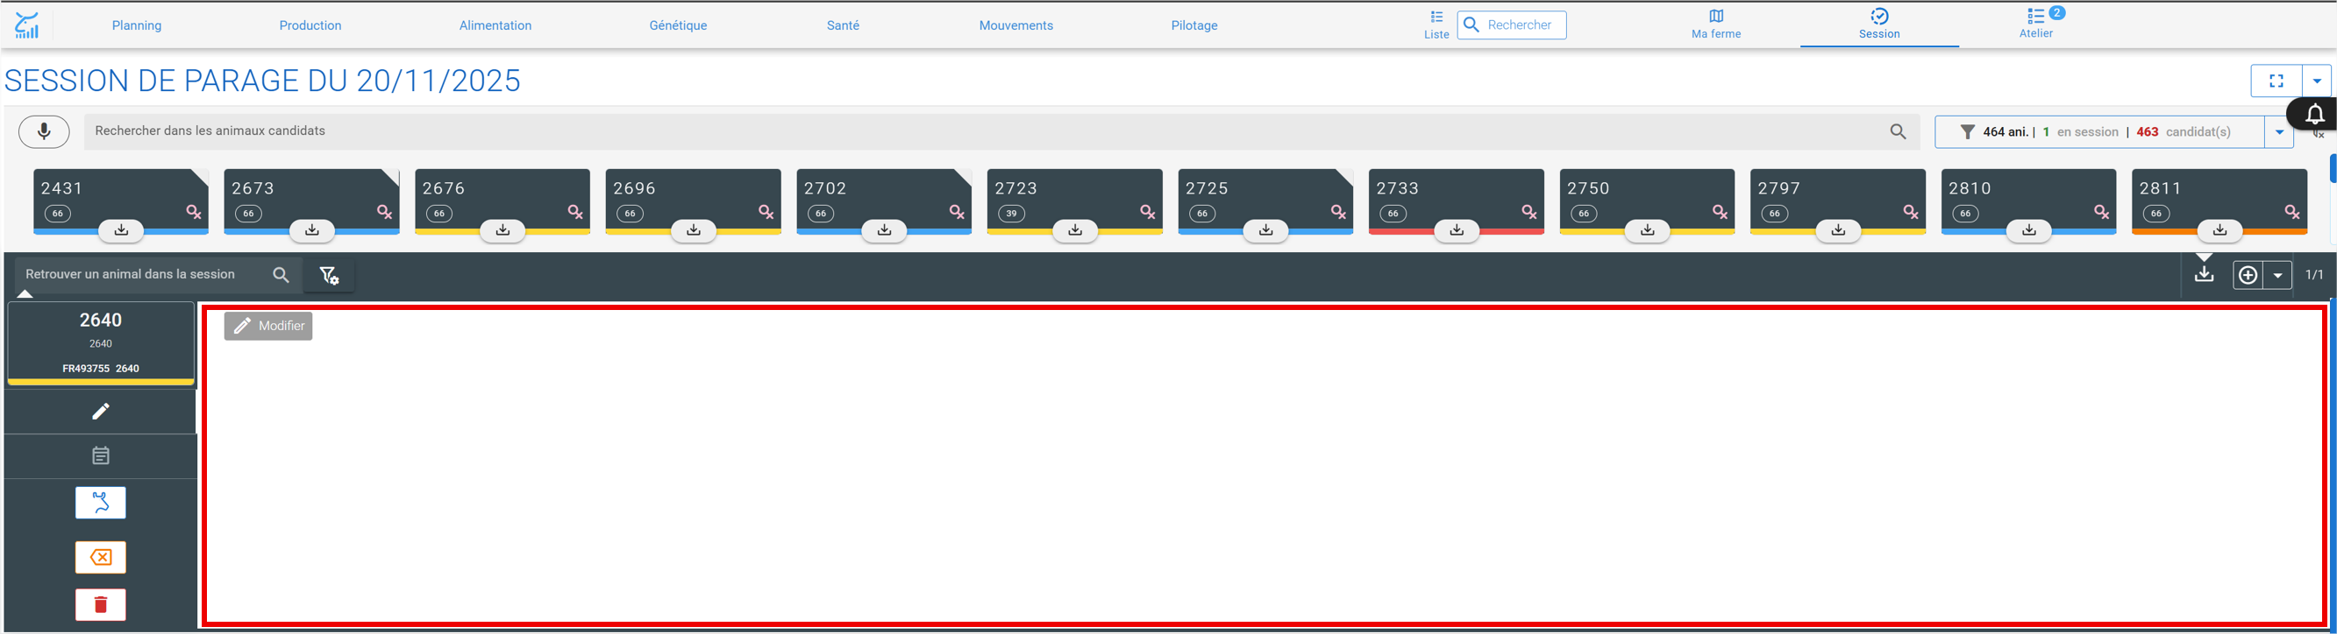The height and width of the screenshot is (634, 2337).
Task: Click the download button on card 2733
Action: (x=1456, y=230)
